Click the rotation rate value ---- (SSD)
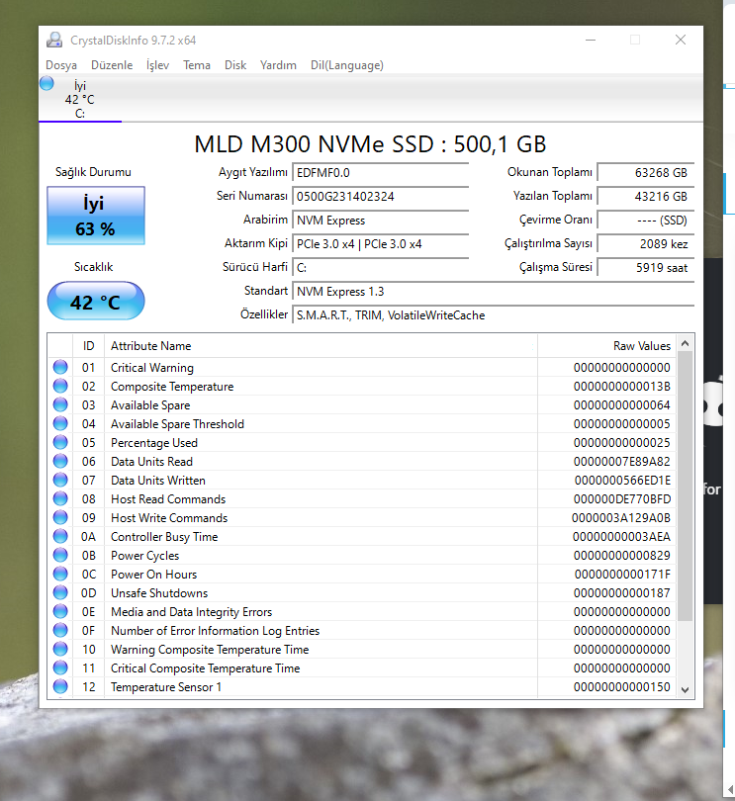 tap(646, 221)
